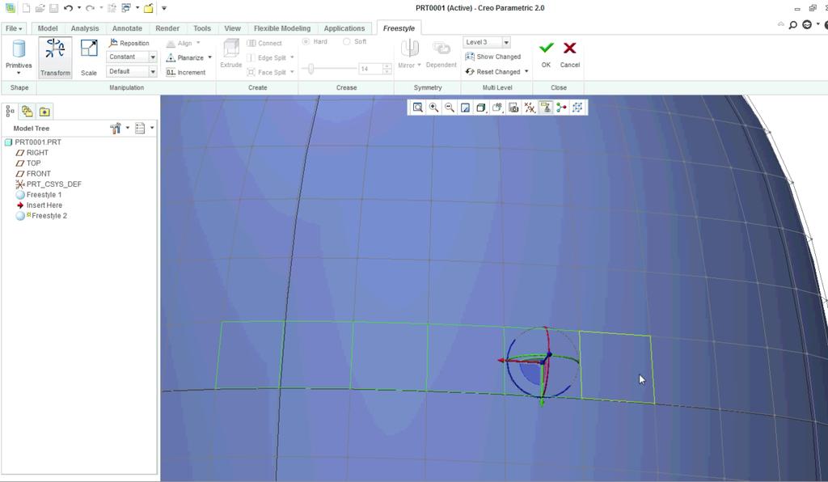The image size is (828, 482).
Task: Open the View Manager icon
Action: pos(513,108)
